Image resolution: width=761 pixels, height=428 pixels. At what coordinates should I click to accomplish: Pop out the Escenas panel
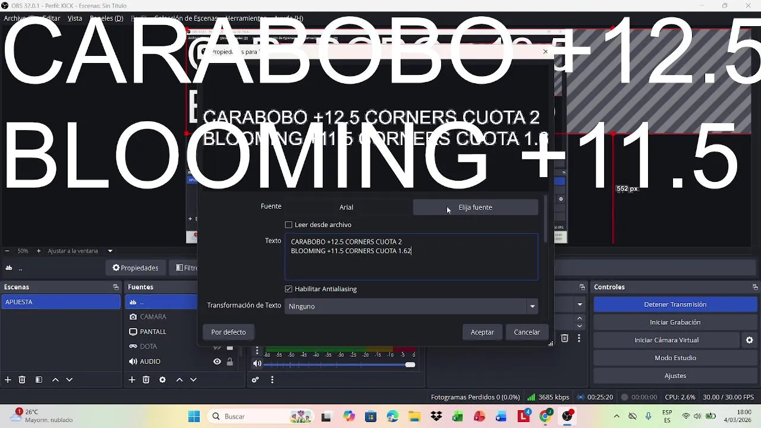(x=116, y=287)
